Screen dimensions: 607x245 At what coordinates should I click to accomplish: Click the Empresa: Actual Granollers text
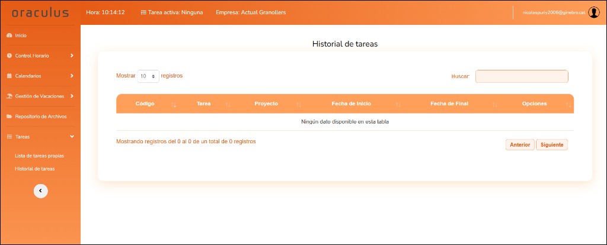point(251,12)
